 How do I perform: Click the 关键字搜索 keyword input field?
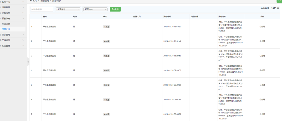pyautogui.click(x=42, y=9)
